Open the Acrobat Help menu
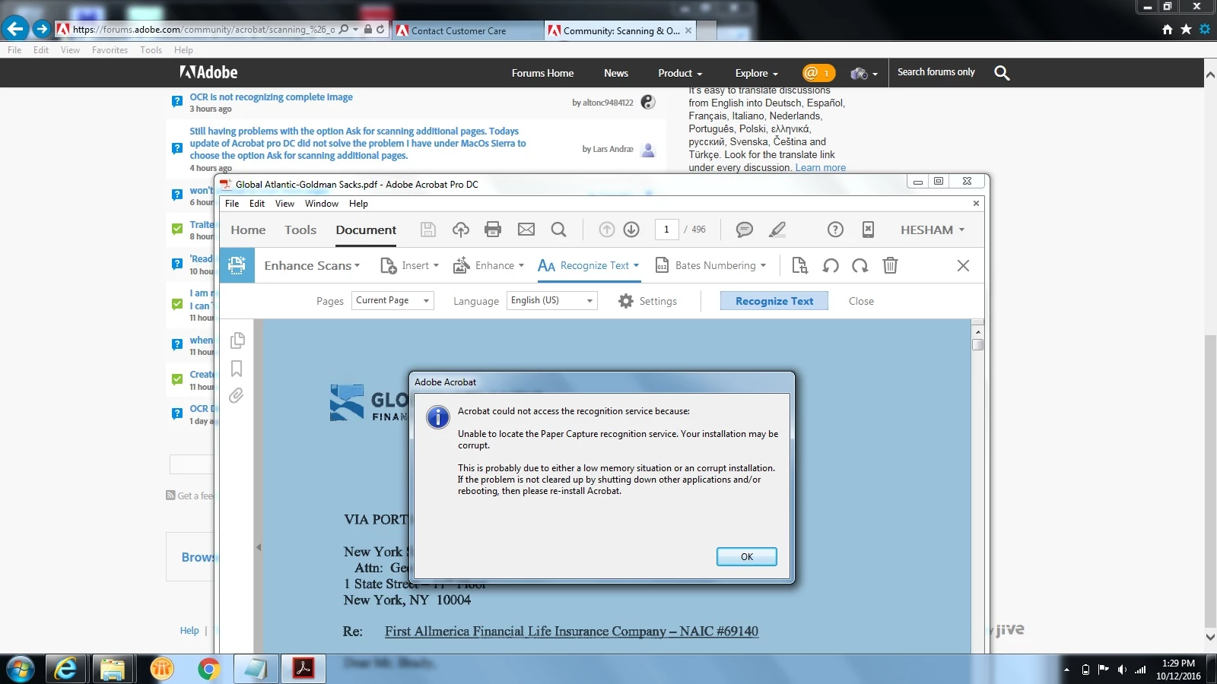 tap(358, 204)
